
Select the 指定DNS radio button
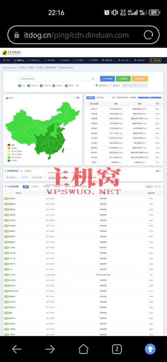pos(111,86)
